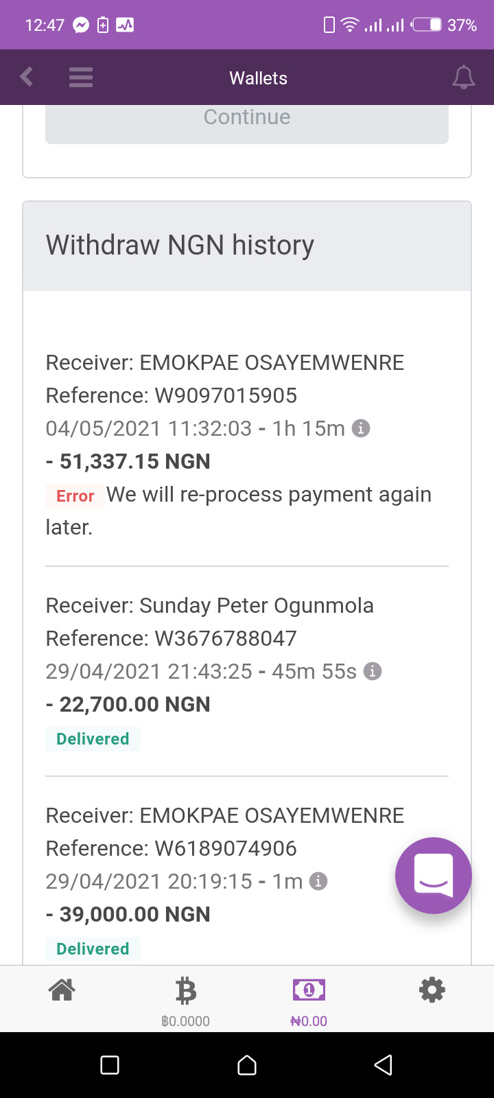Tap Android back navigation button
The height and width of the screenshot is (1098, 494).
pyautogui.click(x=384, y=1064)
